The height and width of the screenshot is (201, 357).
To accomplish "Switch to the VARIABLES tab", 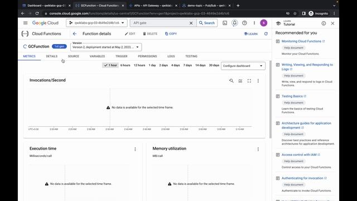I will pos(97,56).
